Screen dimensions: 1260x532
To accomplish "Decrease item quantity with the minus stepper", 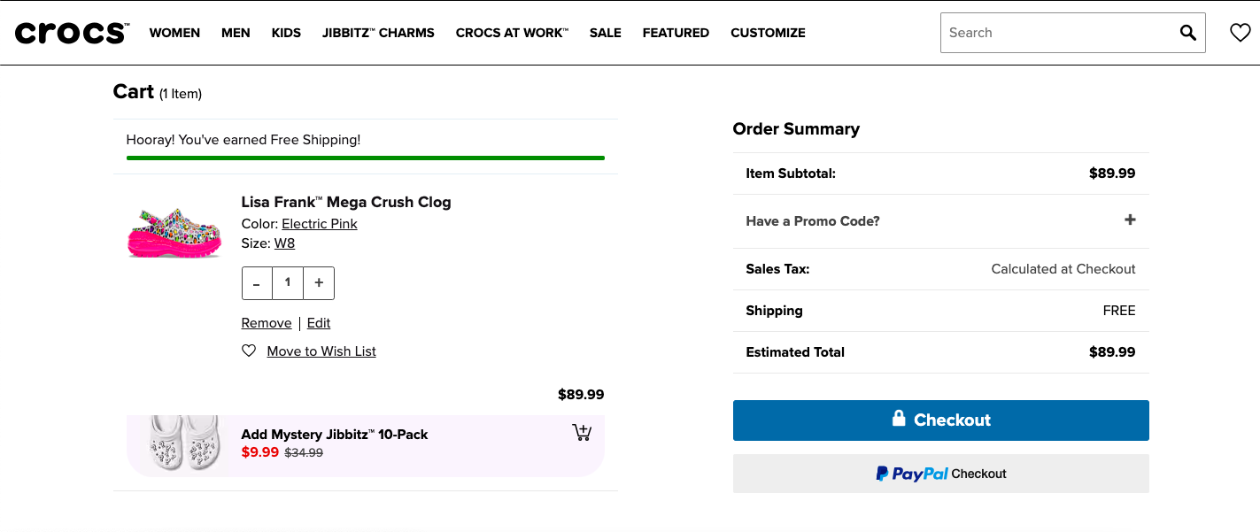I will pyautogui.click(x=256, y=282).
